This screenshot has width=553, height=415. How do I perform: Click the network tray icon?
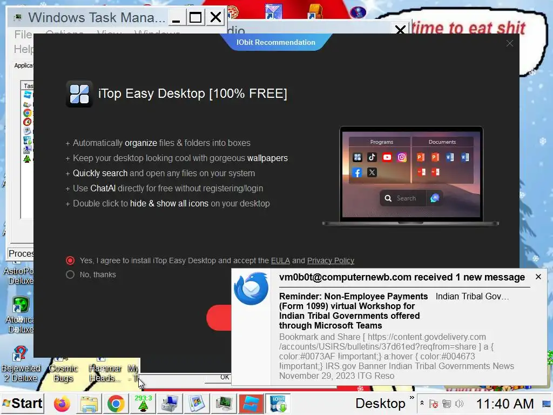tap(447, 404)
